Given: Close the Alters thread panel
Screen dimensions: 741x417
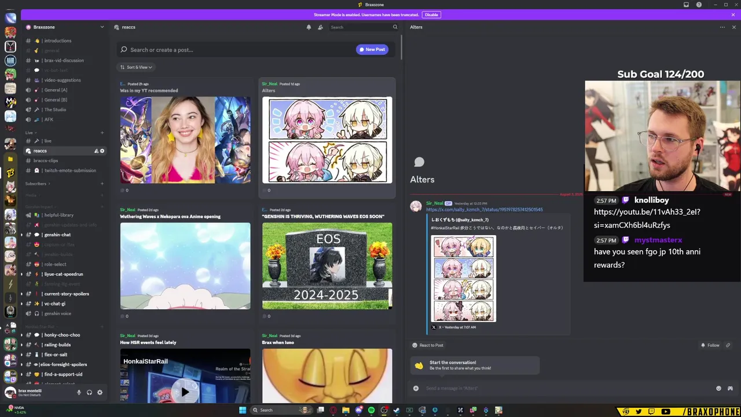Looking at the screenshot, I should click(x=733, y=27).
